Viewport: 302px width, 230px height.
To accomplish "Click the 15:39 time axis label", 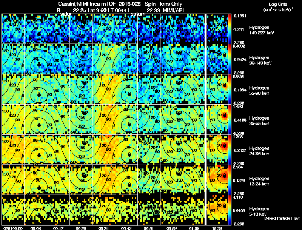I will [217, 228].
